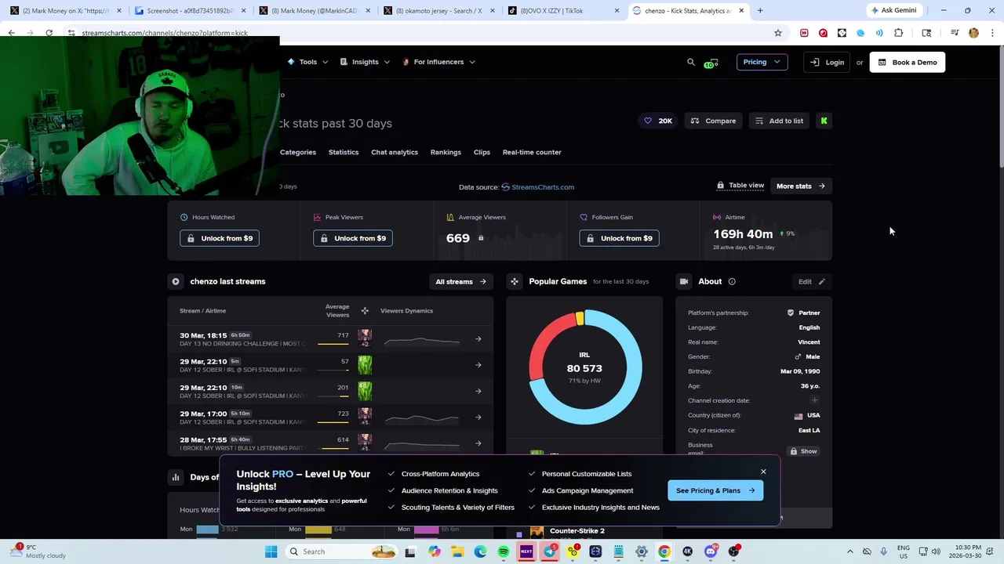1004x564 pixels.
Task: Click the Compare button
Action: pos(714,121)
